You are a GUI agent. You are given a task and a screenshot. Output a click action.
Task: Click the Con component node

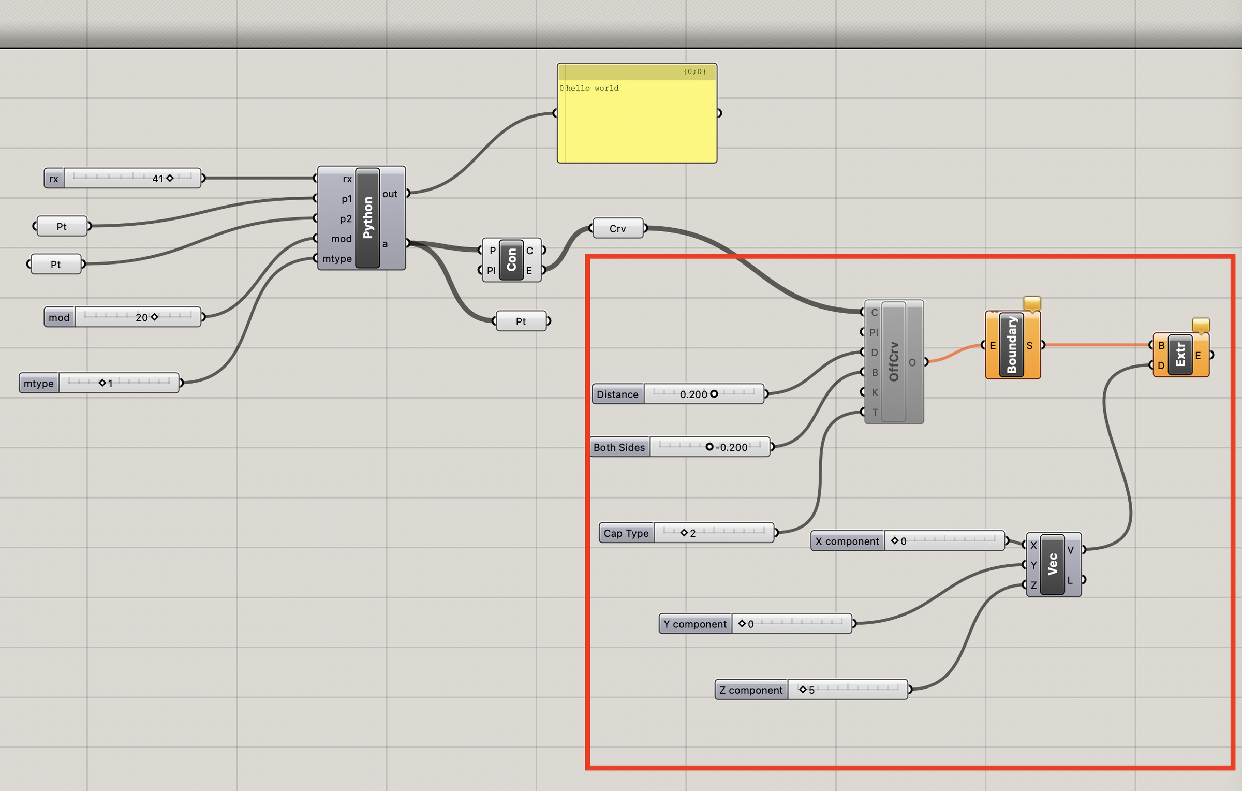[x=511, y=260]
